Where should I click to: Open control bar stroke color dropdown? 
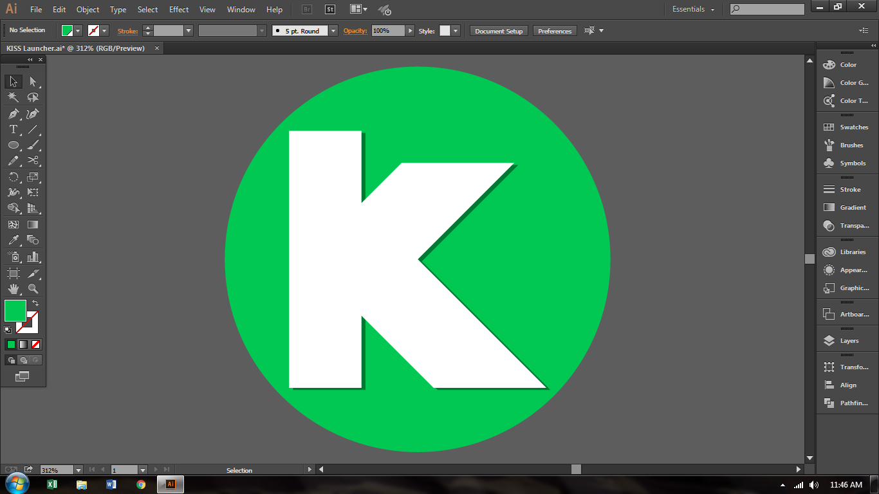click(x=104, y=31)
